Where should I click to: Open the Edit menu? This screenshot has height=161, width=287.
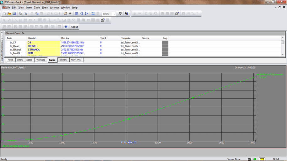tap(14, 8)
